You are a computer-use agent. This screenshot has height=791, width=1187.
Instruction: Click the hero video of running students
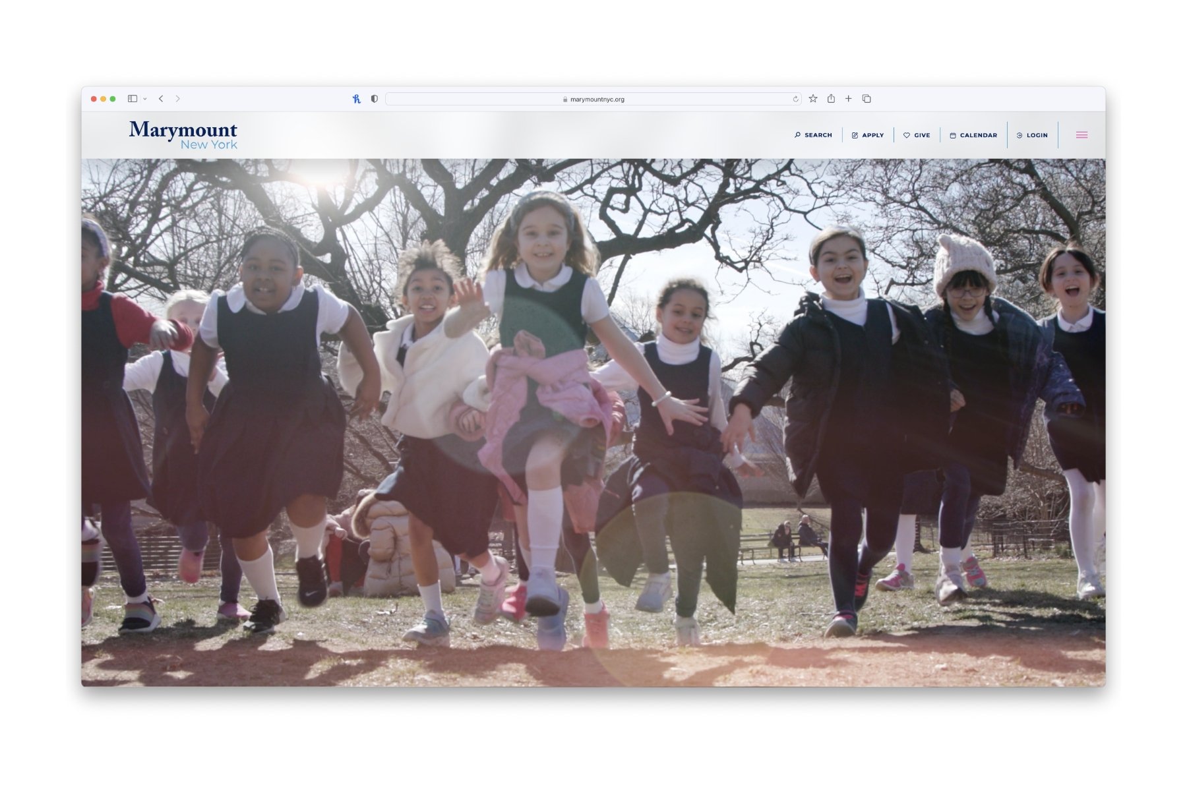coord(593,423)
